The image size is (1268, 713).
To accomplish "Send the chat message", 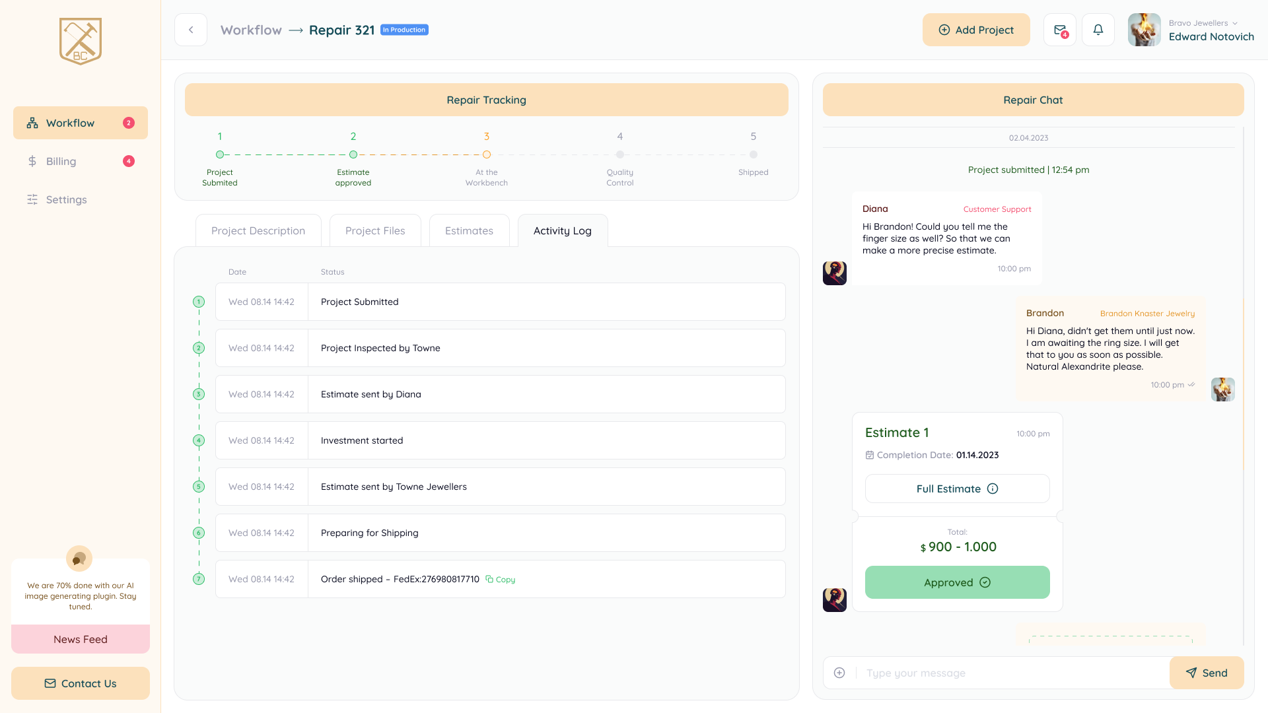I will tap(1207, 673).
